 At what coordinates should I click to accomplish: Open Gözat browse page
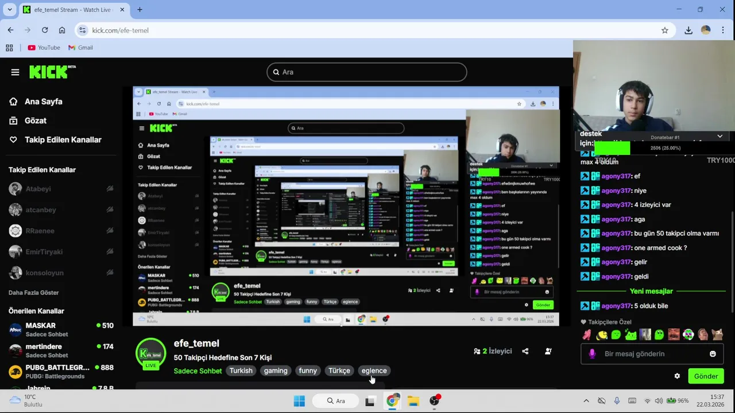coord(28,120)
